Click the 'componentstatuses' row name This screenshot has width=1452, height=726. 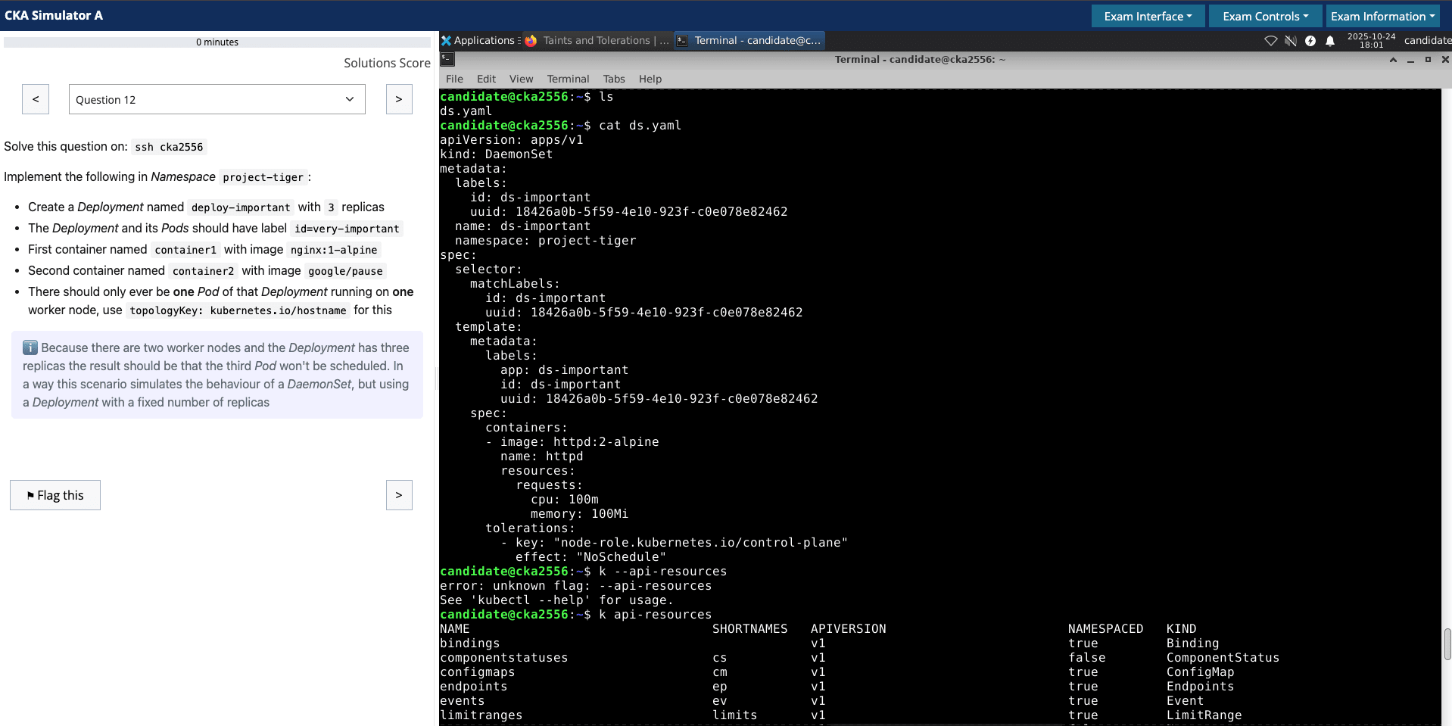pyautogui.click(x=503, y=658)
